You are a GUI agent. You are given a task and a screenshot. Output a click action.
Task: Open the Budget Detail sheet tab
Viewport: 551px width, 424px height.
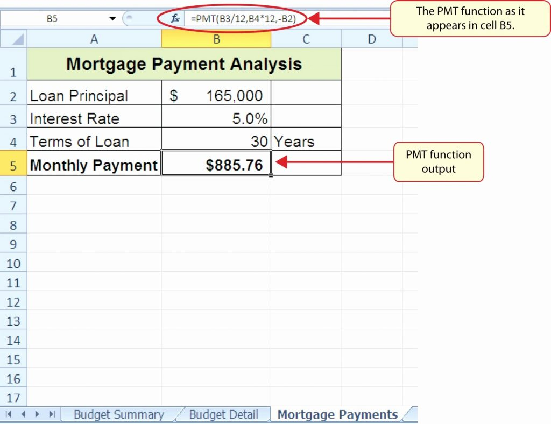click(x=223, y=414)
